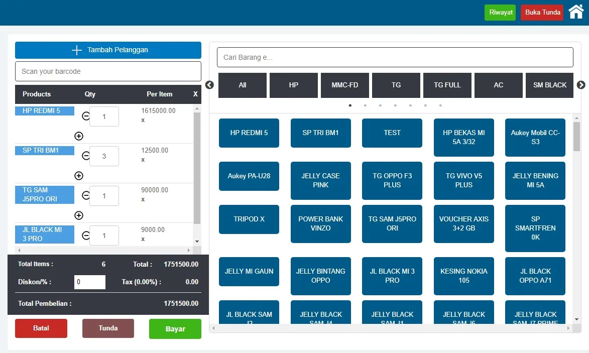The width and height of the screenshot is (589, 353).
Task: Click the left arrow of the category carousel
Action: click(209, 85)
